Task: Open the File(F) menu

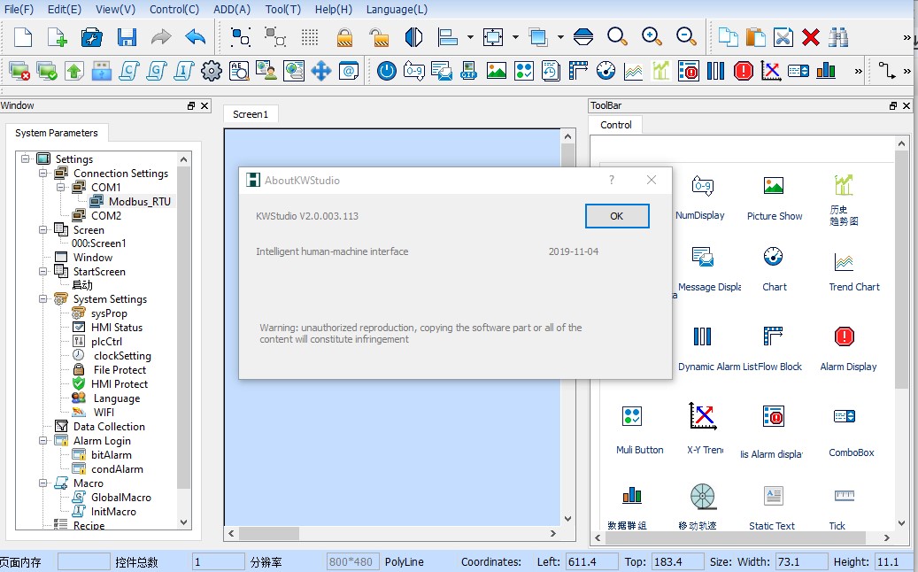Action: pyautogui.click(x=19, y=10)
